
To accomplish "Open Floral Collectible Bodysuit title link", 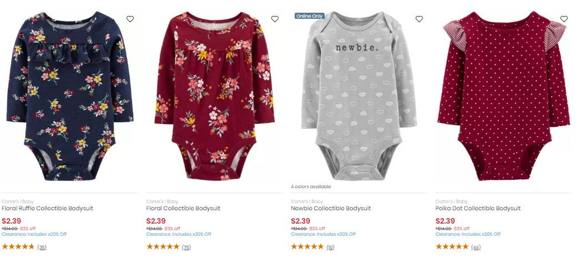I will 184,209.
